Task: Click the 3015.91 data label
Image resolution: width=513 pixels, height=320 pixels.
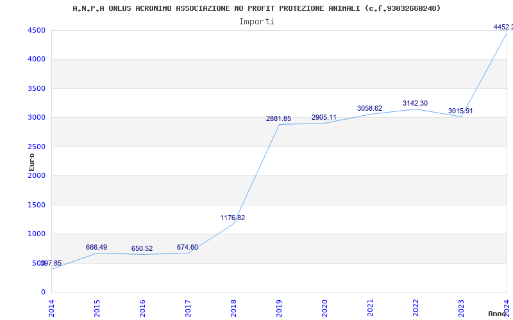Action: [x=460, y=111]
